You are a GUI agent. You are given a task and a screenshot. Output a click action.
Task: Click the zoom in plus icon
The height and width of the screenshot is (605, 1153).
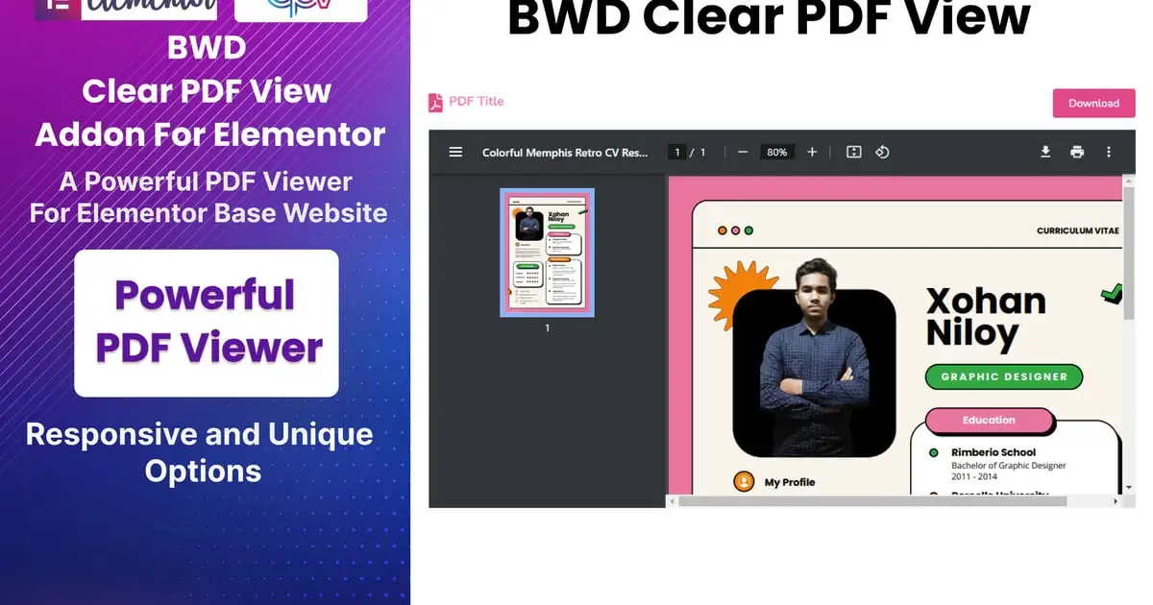pyautogui.click(x=812, y=152)
